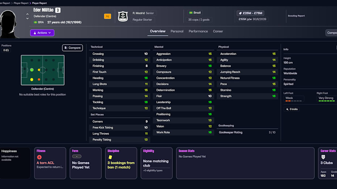Click the Natural Fitness attribute row
This screenshot has height=189, width=337.
click(x=248, y=78)
